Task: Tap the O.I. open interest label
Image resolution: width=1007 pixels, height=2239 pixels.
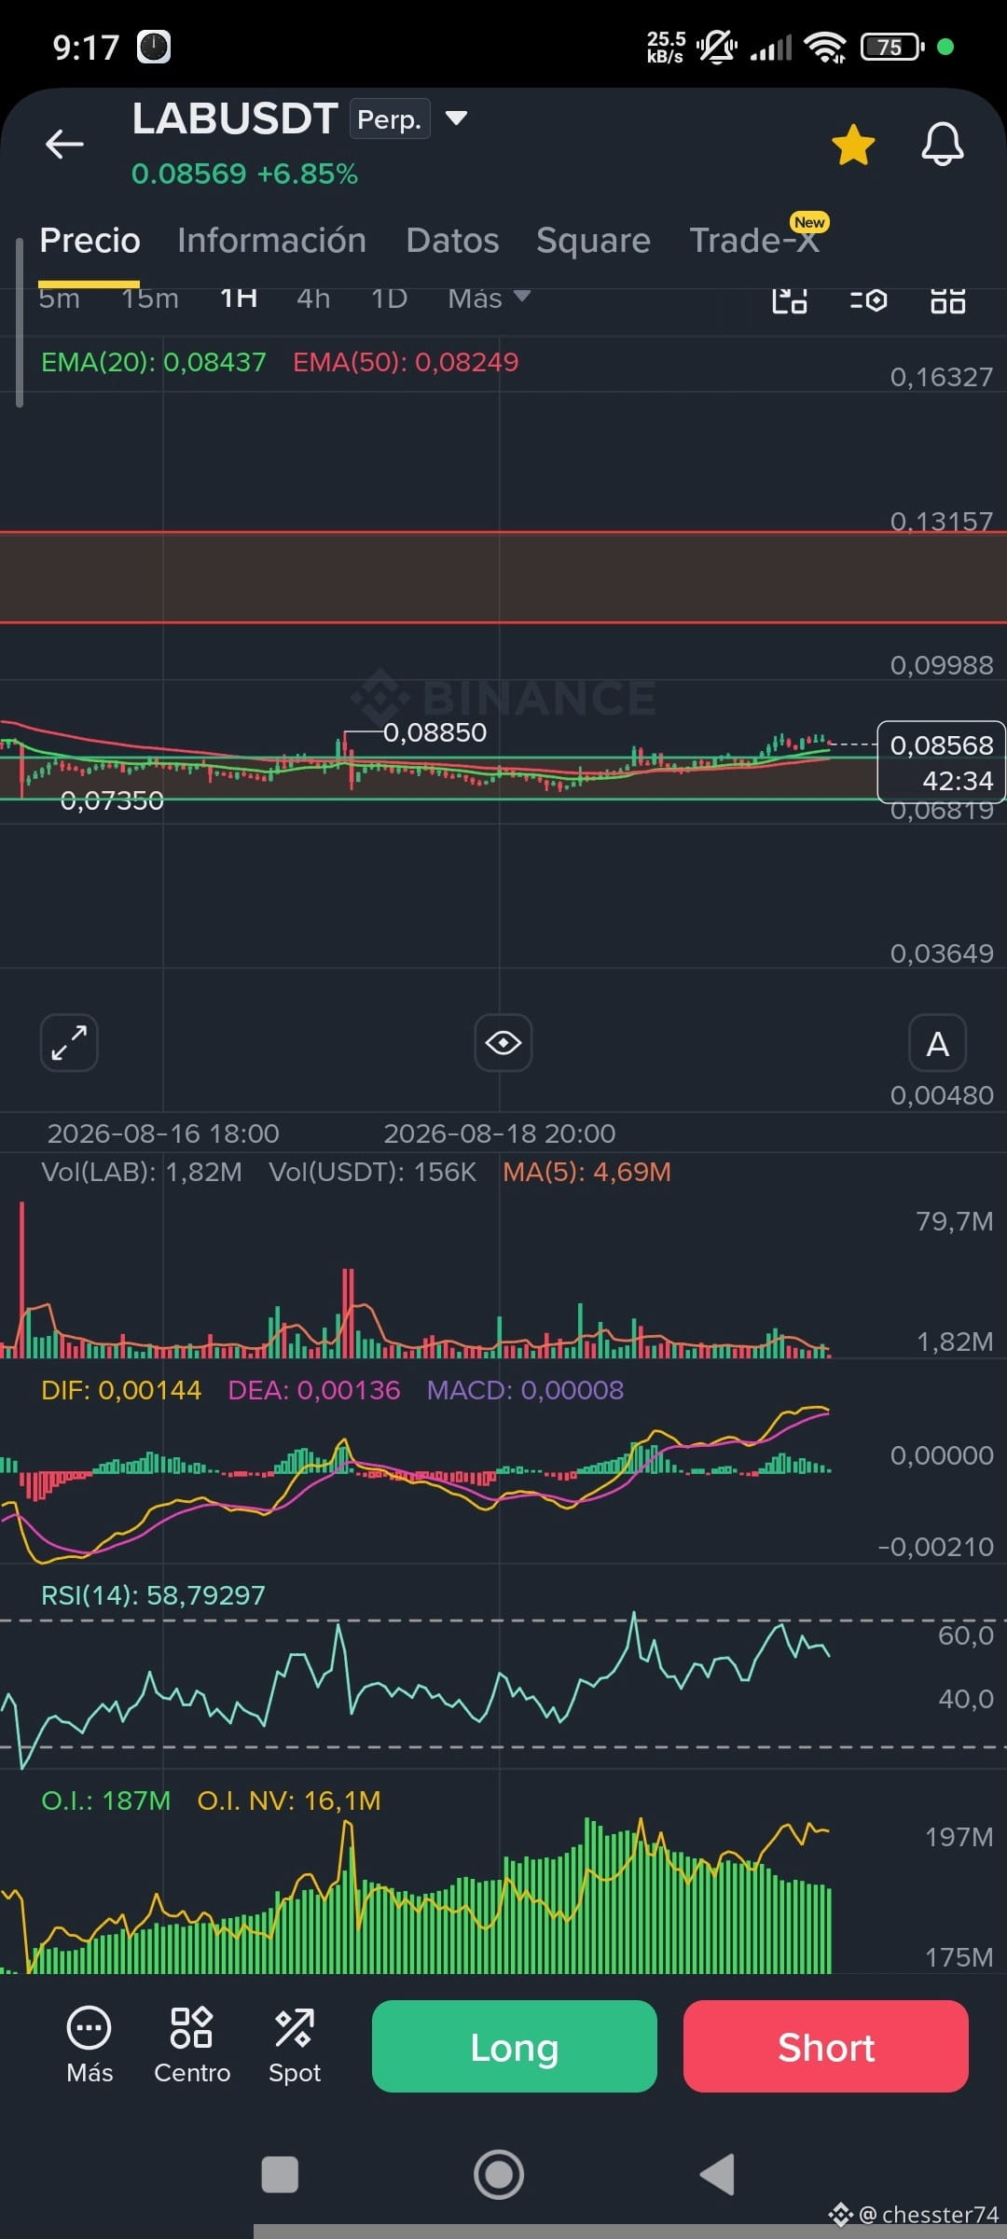Action: pyautogui.click(x=105, y=1801)
